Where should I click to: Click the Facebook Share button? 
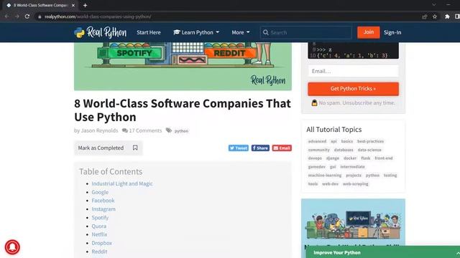point(260,148)
